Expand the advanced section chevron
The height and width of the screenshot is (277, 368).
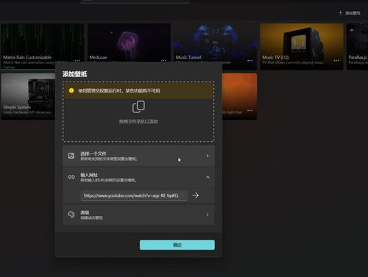coord(208,215)
